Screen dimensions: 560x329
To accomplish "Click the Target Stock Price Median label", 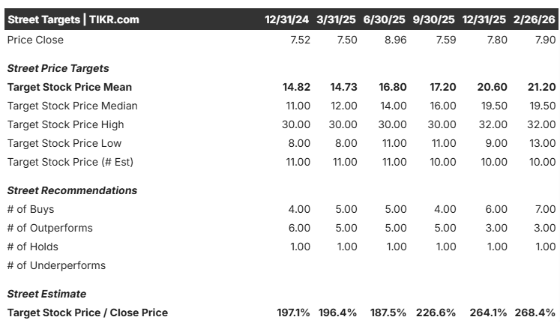I will (x=72, y=106).
